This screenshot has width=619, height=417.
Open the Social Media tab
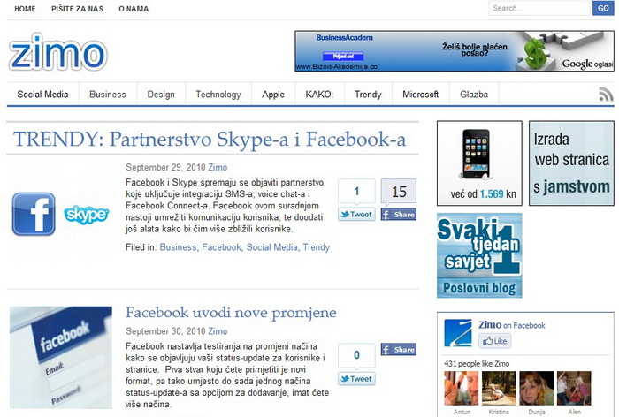point(43,95)
